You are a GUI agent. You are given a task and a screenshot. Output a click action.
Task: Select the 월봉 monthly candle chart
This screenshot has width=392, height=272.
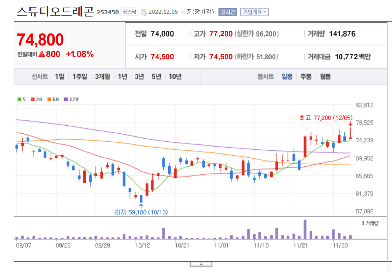point(325,77)
